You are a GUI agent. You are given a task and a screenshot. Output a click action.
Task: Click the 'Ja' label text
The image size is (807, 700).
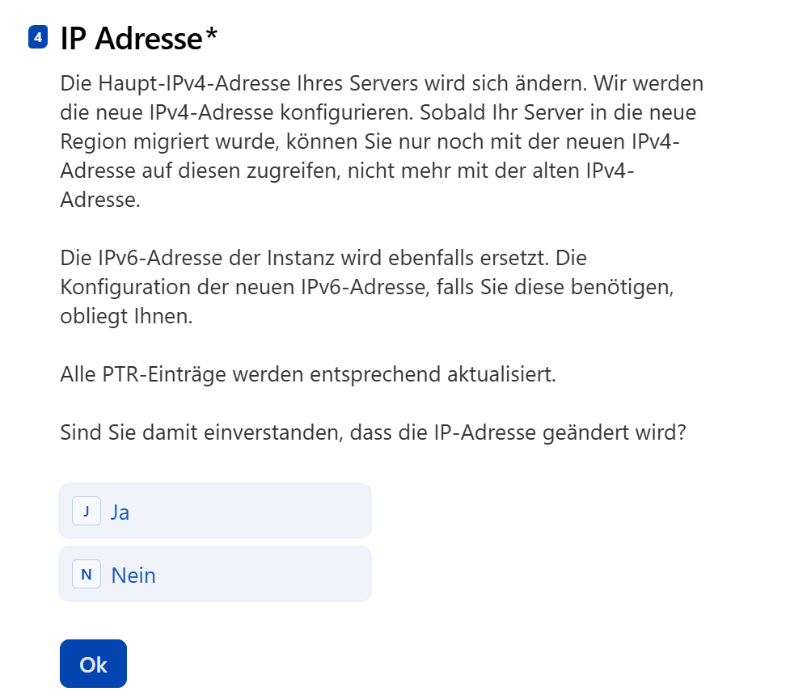[x=120, y=512]
